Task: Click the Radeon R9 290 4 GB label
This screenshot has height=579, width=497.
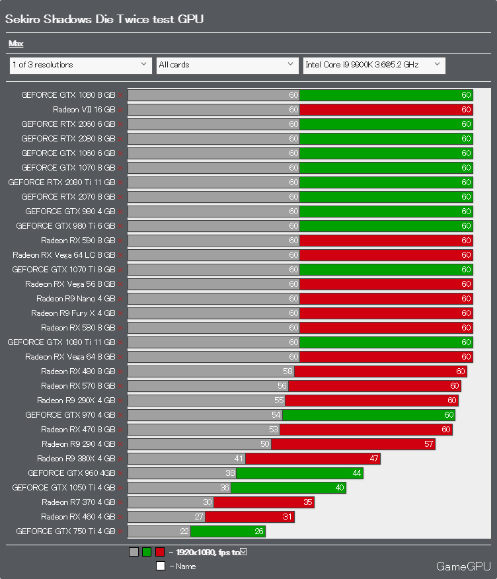Action: [78, 444]
